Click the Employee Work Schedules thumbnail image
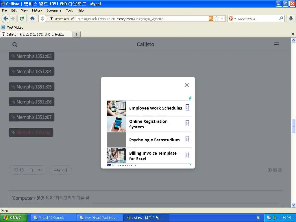 [x=117, y=108]
